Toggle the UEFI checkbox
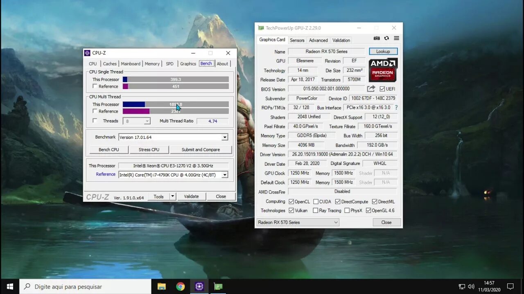Viewport: 524px width, 294px height. click(382, 89)
